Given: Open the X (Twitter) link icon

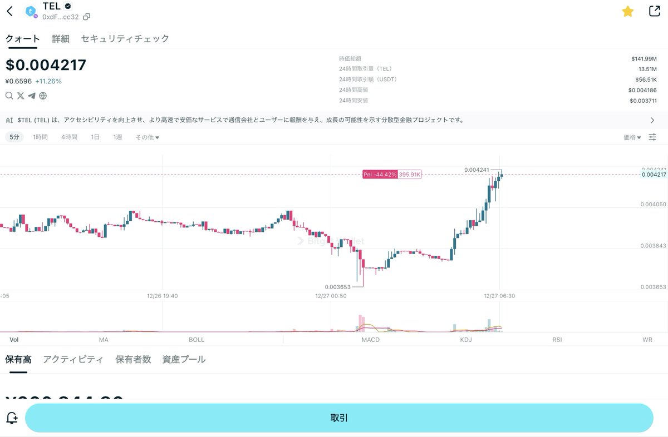Looking at the screenshot, I should 21,96.
